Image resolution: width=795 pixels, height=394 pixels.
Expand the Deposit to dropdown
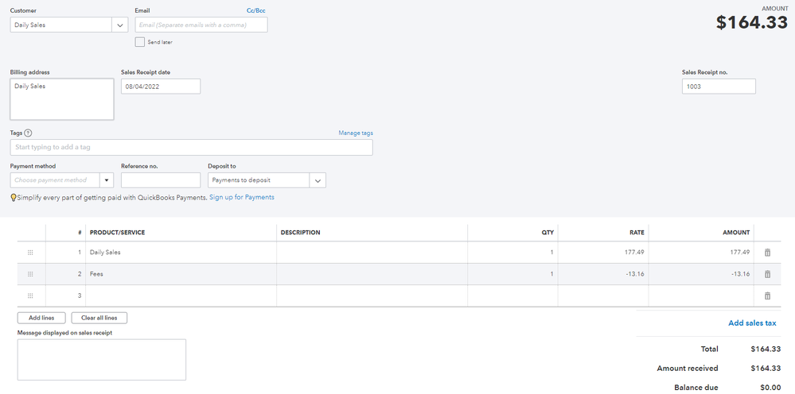(x=318, y=180)
